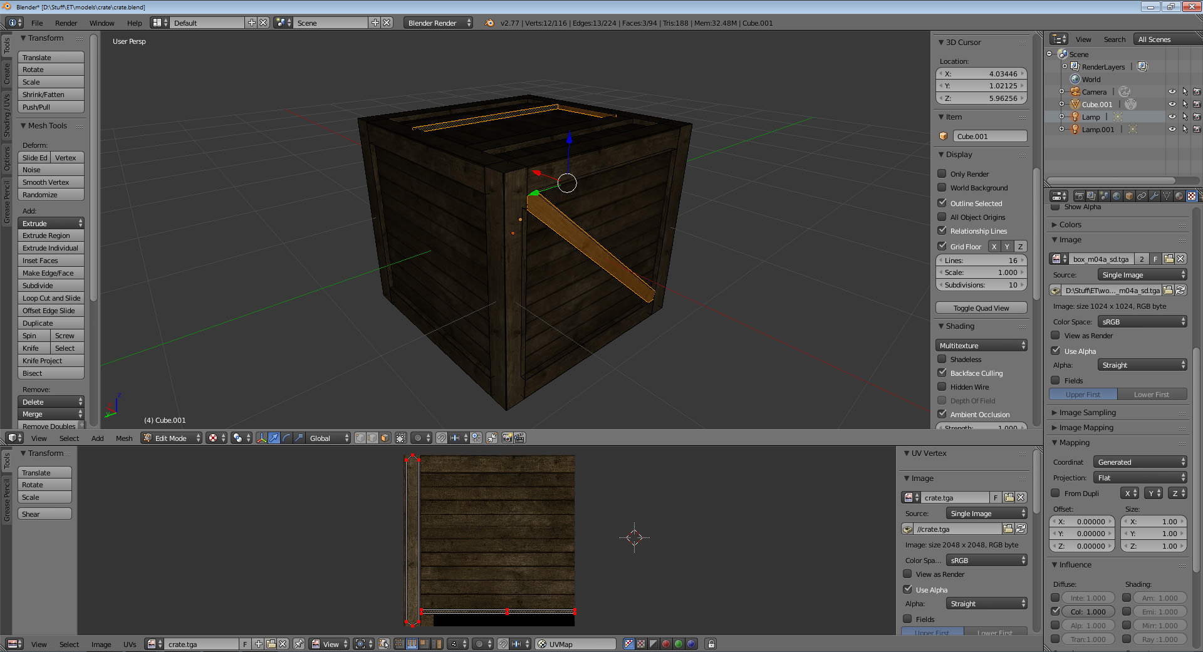Open the Blender Render engine dropdown
1203x652 pixels.
click(438, 23)
